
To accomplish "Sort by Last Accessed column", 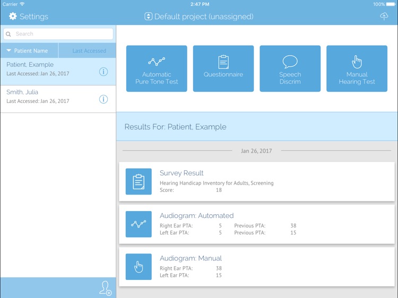I will coord(88,50).
